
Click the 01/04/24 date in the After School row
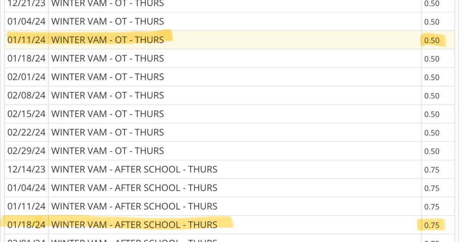pyautogui.click(x=26, y=188)
